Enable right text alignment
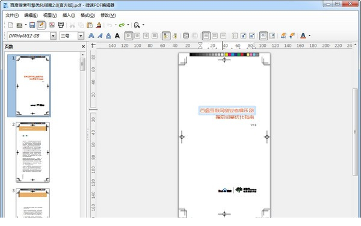 point(146,35)
